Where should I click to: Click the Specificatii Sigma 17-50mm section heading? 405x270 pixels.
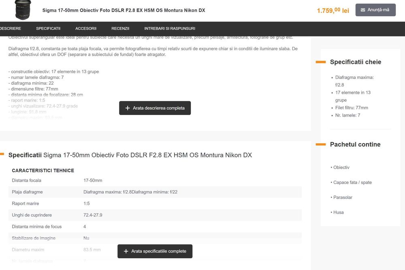point(130,155)
